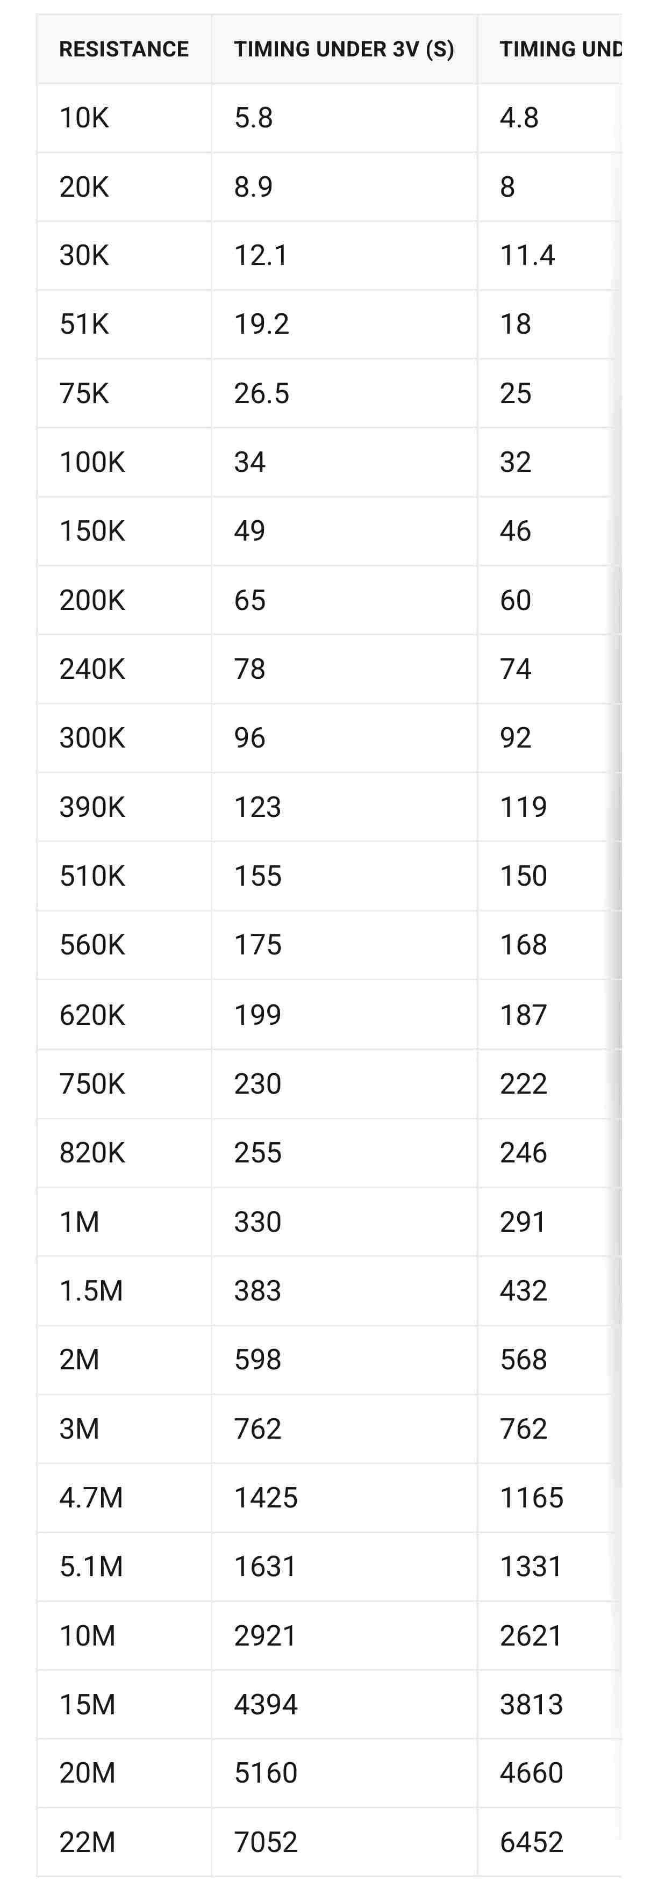Select the 10K resistance cell
This screenshot has height=1896, width=658.
[124, 118]
